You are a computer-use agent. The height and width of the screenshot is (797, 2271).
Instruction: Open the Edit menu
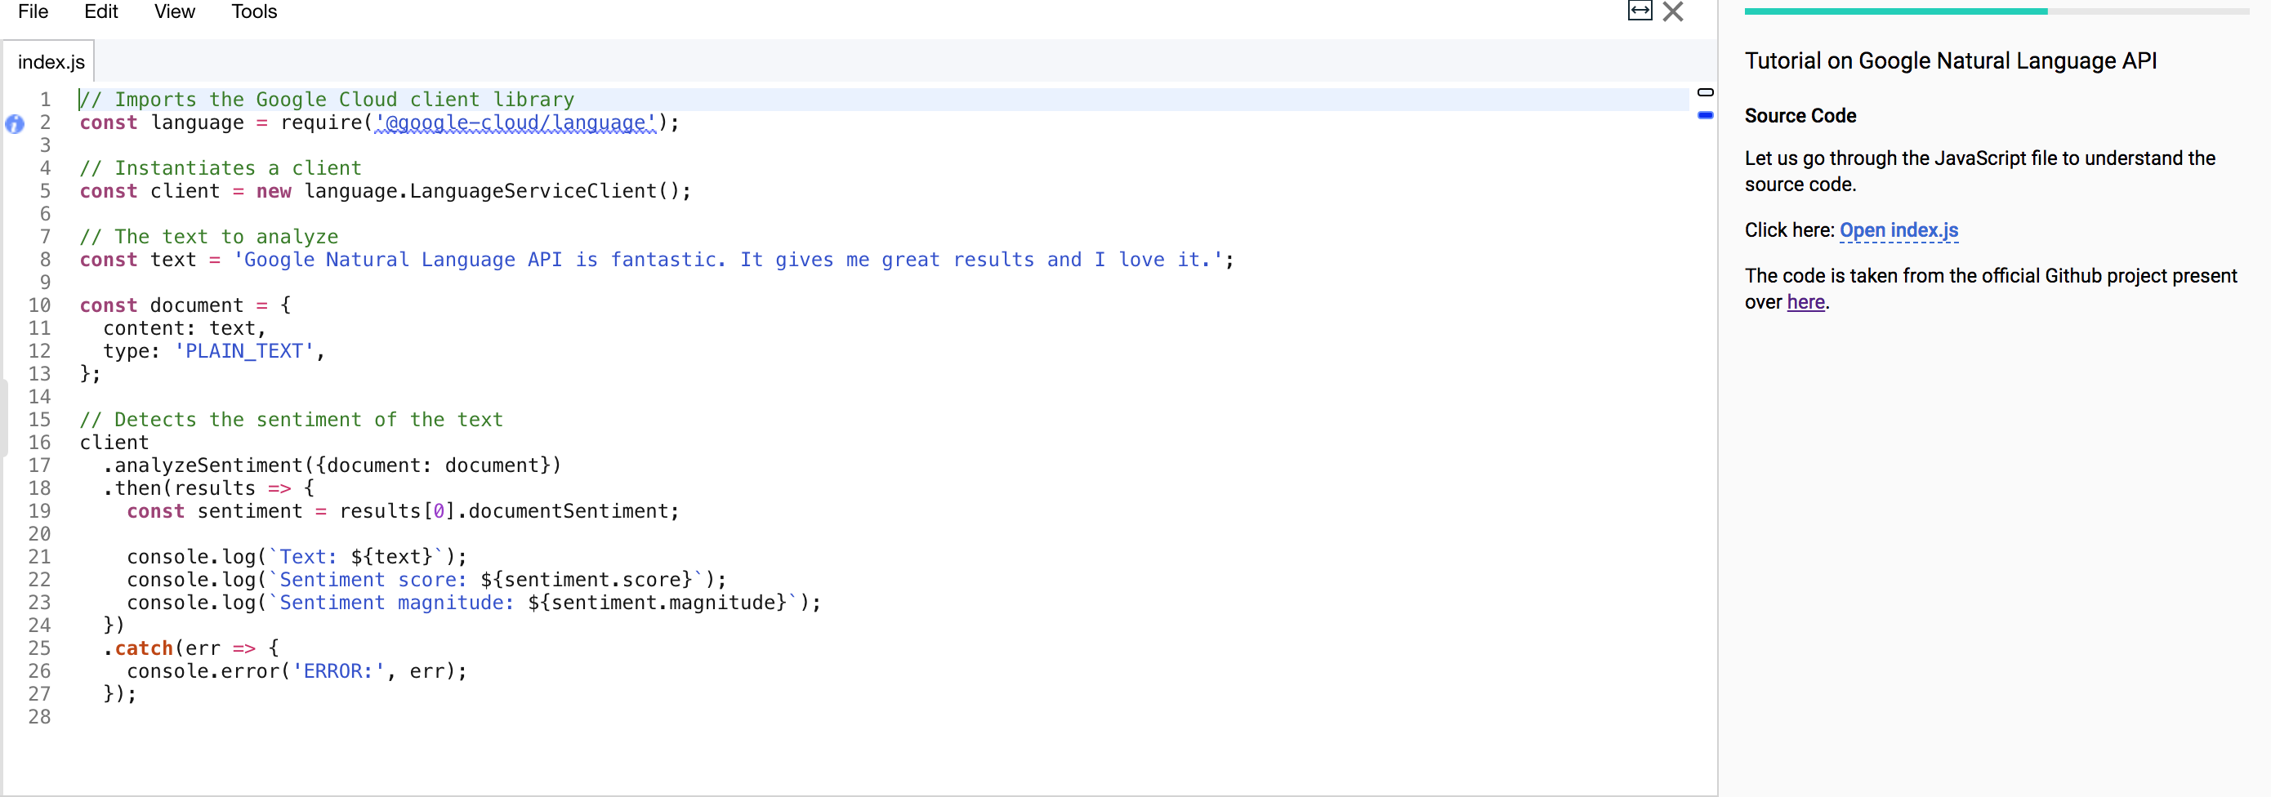(100, 11)
